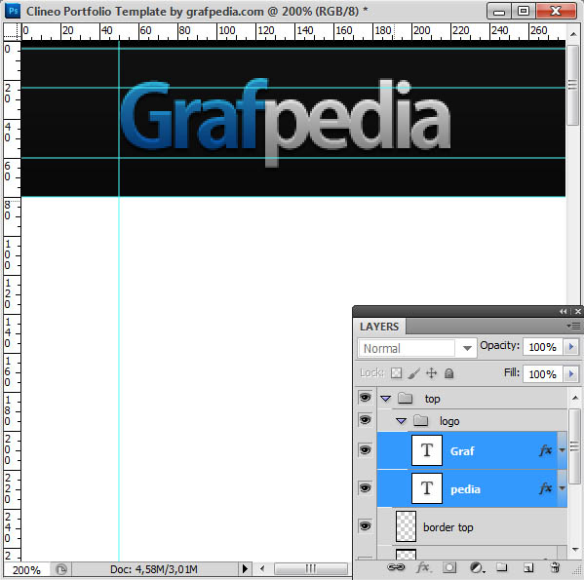Restore the document window

(524, 11)
